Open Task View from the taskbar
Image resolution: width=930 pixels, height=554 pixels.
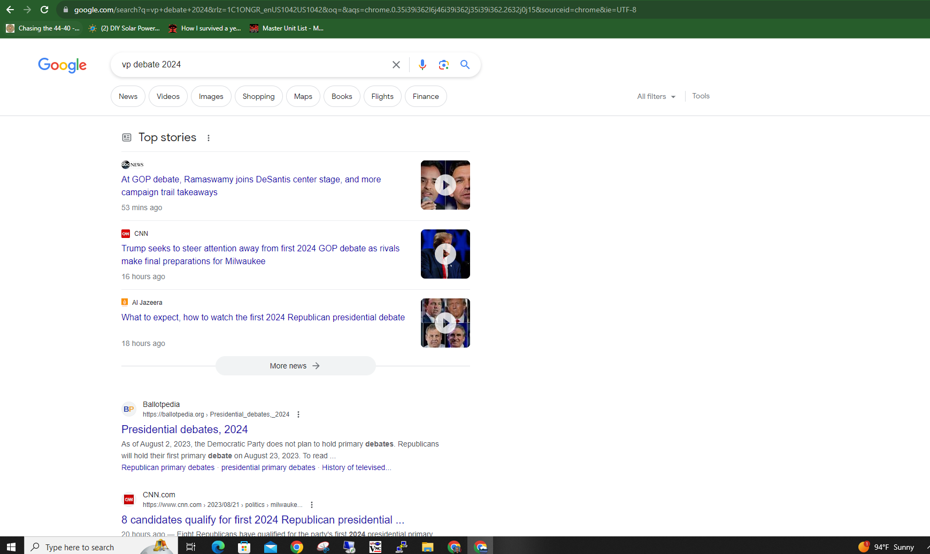click(191, 547)
